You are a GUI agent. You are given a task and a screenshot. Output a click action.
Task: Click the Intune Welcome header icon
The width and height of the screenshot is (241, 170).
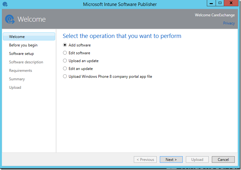[x=10, y=19]
